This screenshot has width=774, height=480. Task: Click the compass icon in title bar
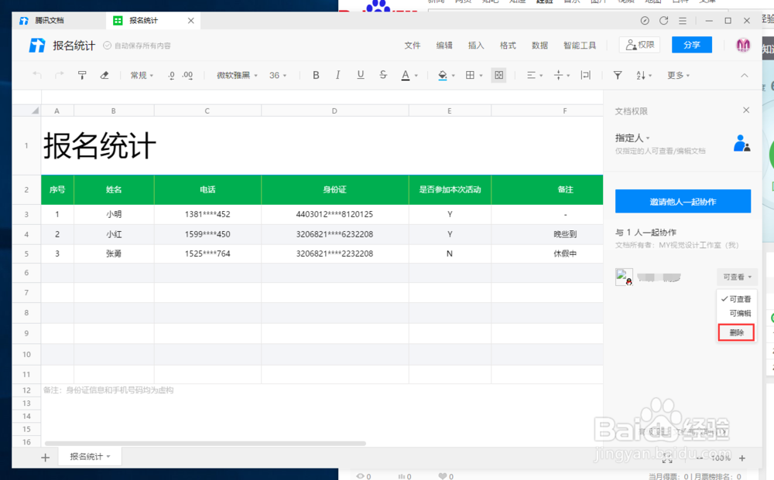point(645,20)
